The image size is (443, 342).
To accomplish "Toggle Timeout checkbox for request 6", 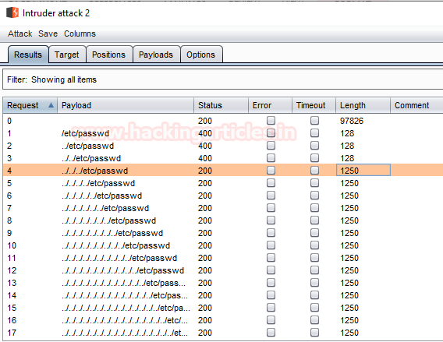I will 314,196.
